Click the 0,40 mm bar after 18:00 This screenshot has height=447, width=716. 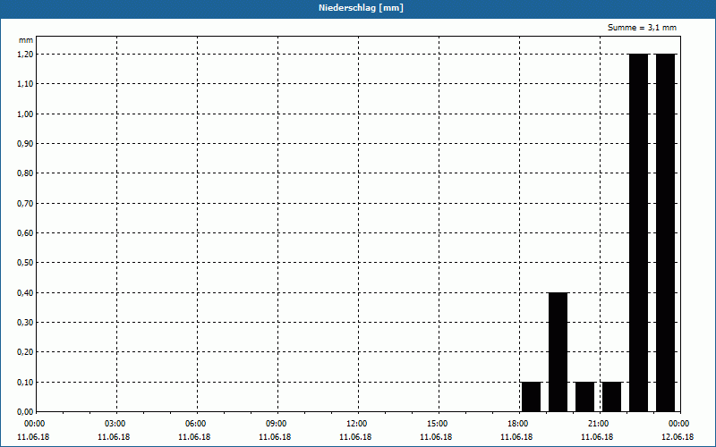(558, 352)
